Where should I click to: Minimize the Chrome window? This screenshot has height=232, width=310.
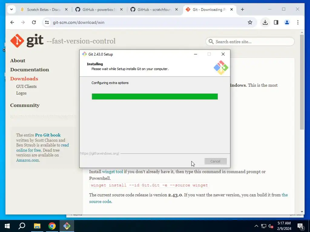270,9
